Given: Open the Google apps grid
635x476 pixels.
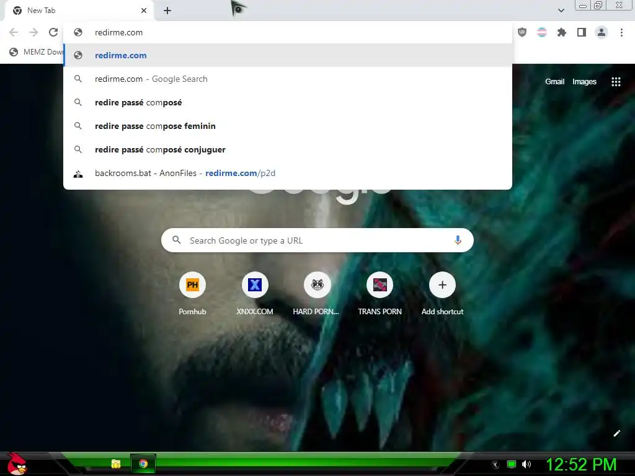Looking at the screenshot, I should [x=616, y=82].
